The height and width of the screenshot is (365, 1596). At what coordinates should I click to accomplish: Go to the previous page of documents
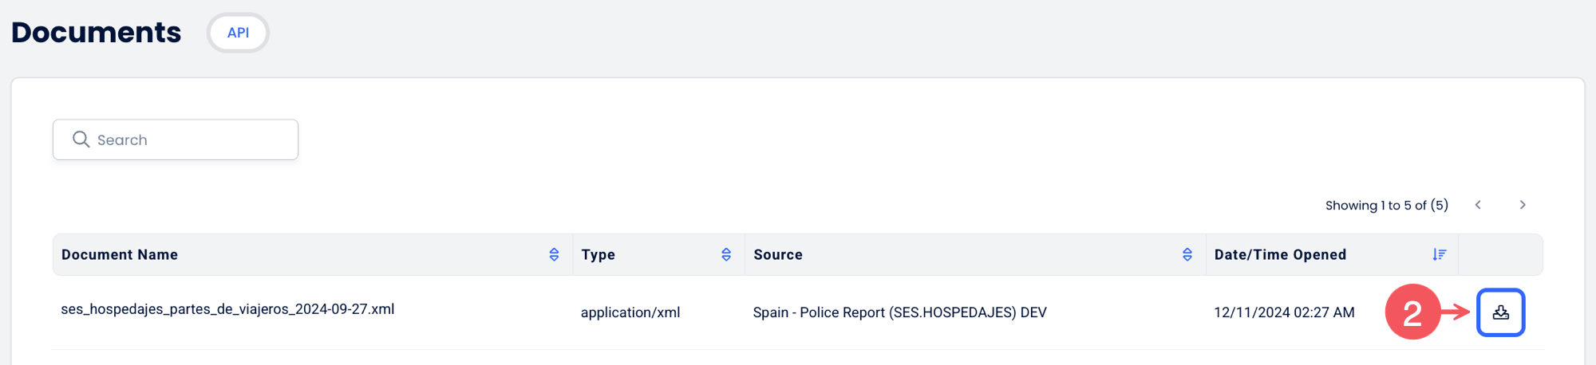click(x=1478, y=205)
